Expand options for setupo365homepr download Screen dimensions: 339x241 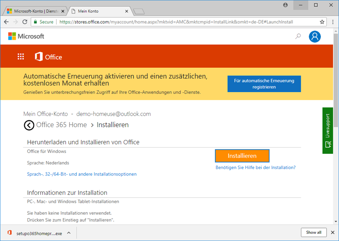pyautogui.click(x=69, y=233)
